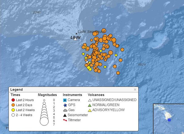Click the NORMAL/GREEN volcano triangle icon
Screen dimensions: 184x134
(90, 105)
